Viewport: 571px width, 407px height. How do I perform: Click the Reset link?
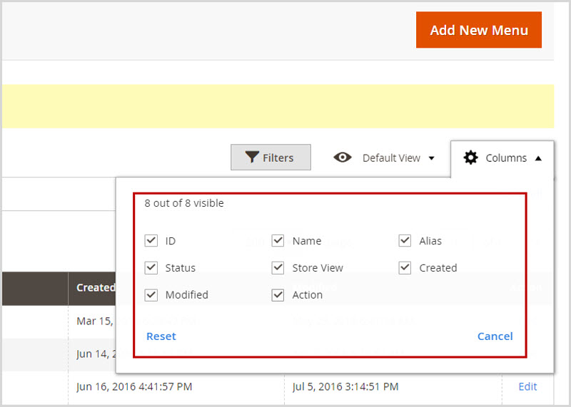[161, 336]
